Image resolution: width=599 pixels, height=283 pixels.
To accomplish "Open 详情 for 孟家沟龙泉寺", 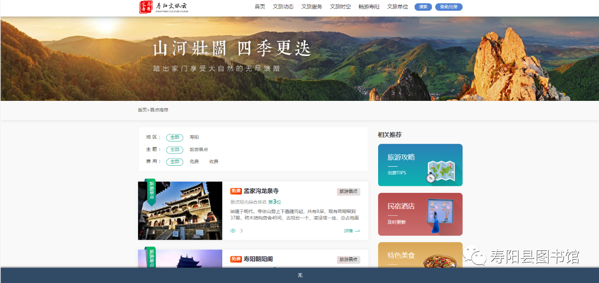I will (x=352, y=231).
